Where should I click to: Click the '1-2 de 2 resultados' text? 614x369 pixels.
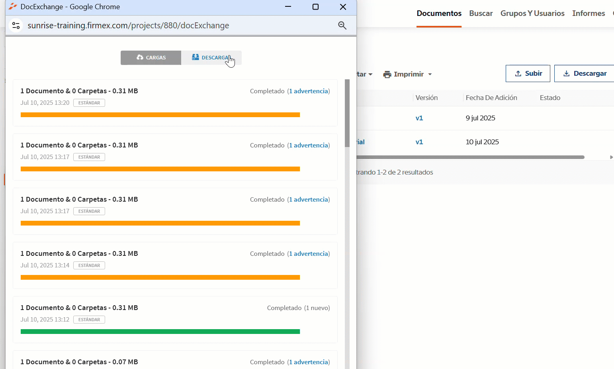click(405, 173)
